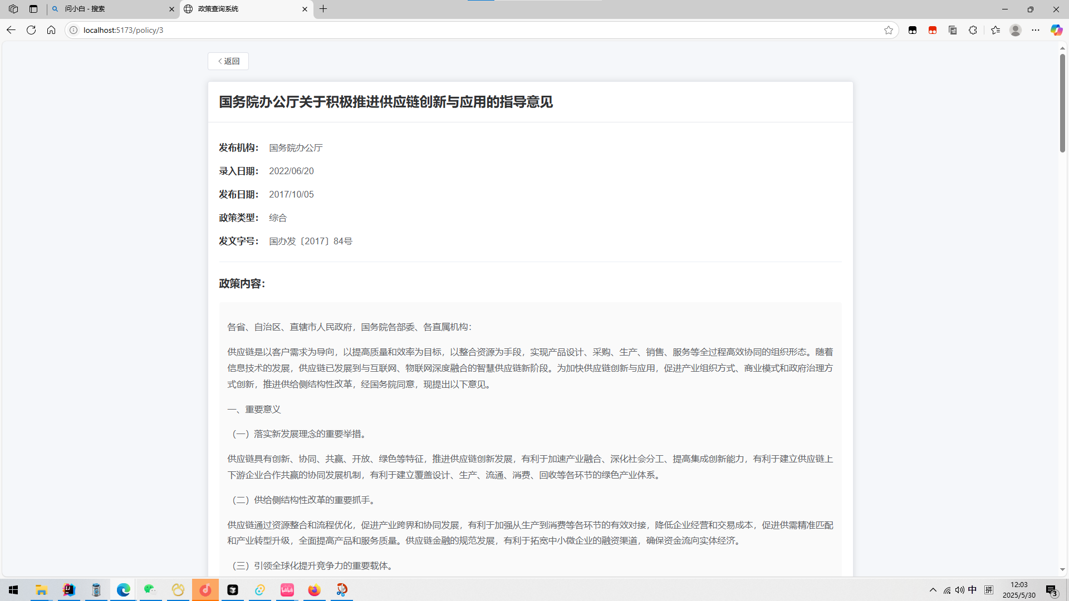The image size is (1069, 601).
Task: Open Windows Start menu
Action: point(13,590)
